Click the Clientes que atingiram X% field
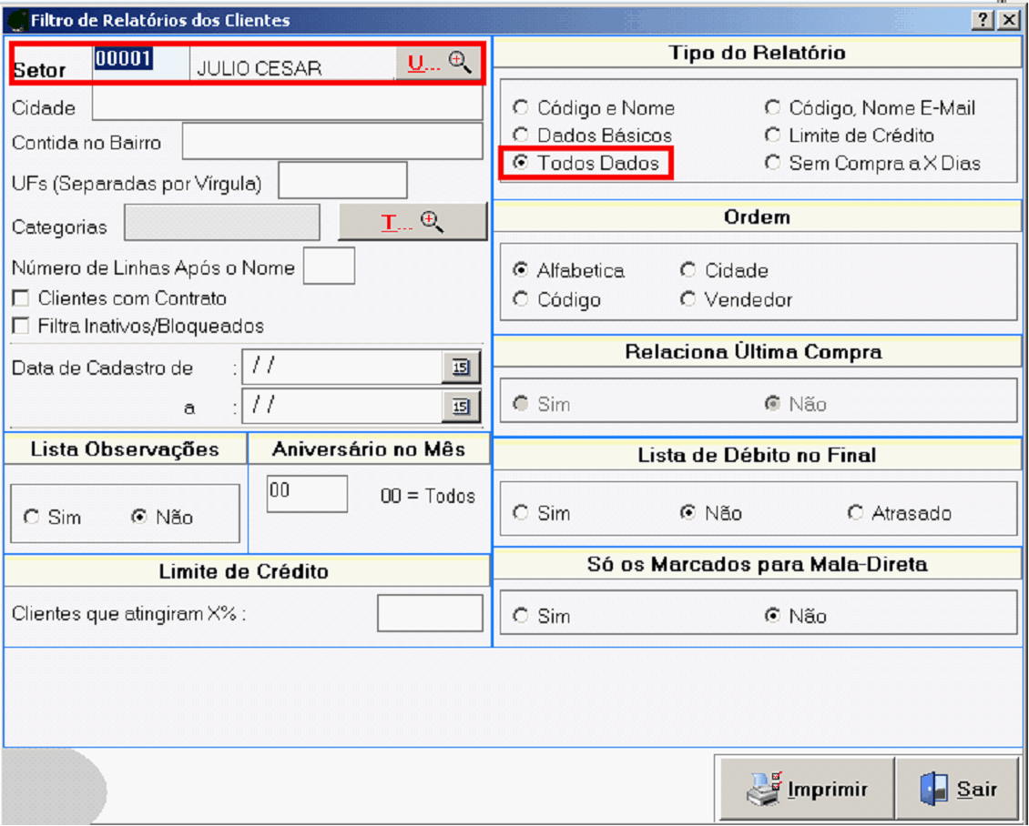Viewport: 1029px width, 826px height. 430,613
